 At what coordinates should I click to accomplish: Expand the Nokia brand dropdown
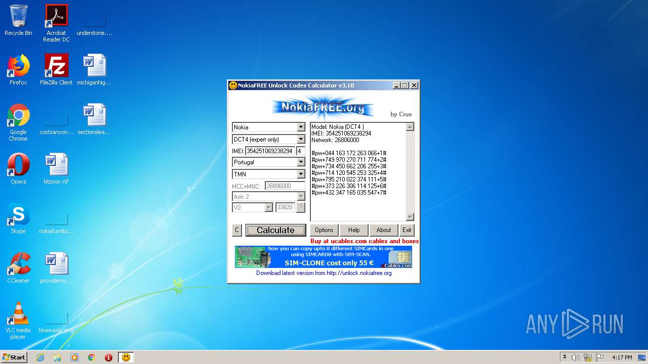click(301, 127)
